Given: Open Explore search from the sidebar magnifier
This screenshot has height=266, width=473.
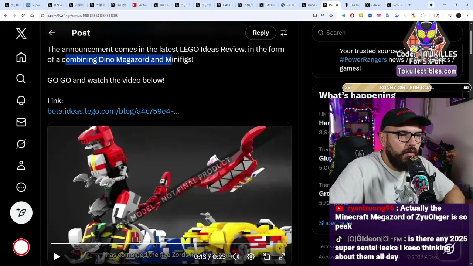Looking at the screenshot, I should point(21,79).
